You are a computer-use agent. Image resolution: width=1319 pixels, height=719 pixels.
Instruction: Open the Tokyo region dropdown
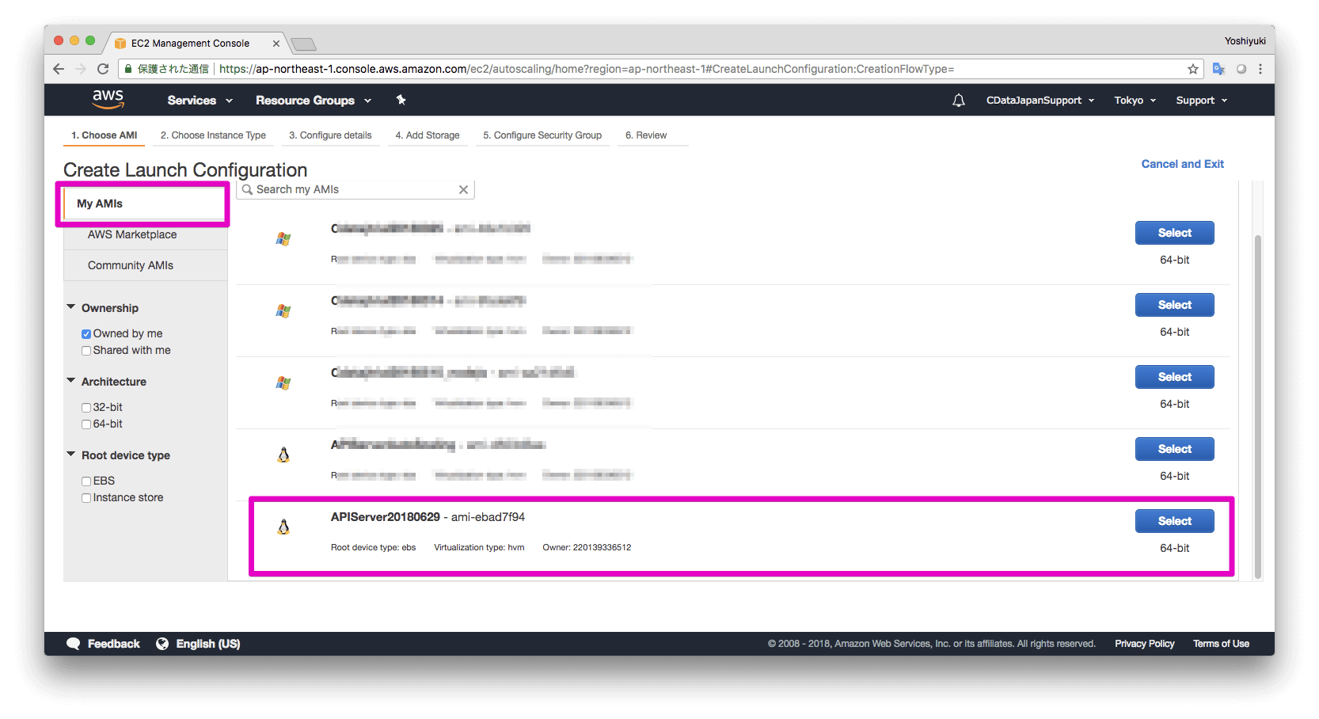coord(1135,101)
